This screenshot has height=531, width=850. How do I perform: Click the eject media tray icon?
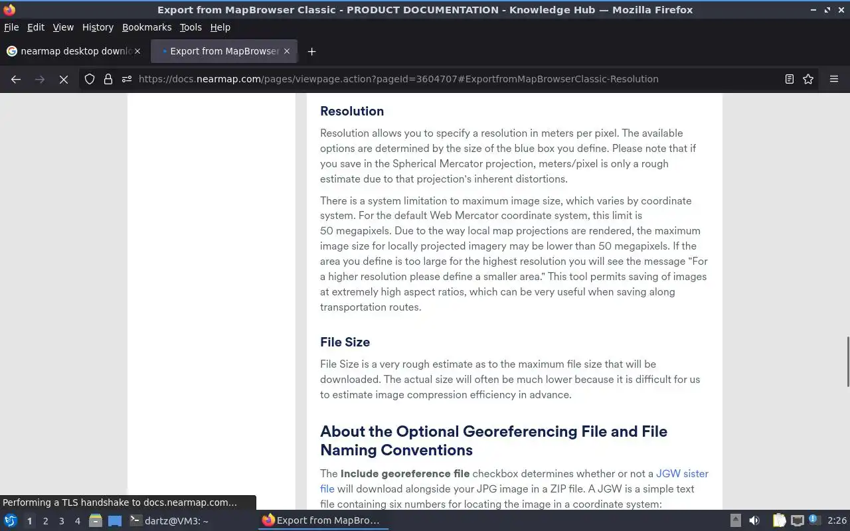click(x=735, y=520)
